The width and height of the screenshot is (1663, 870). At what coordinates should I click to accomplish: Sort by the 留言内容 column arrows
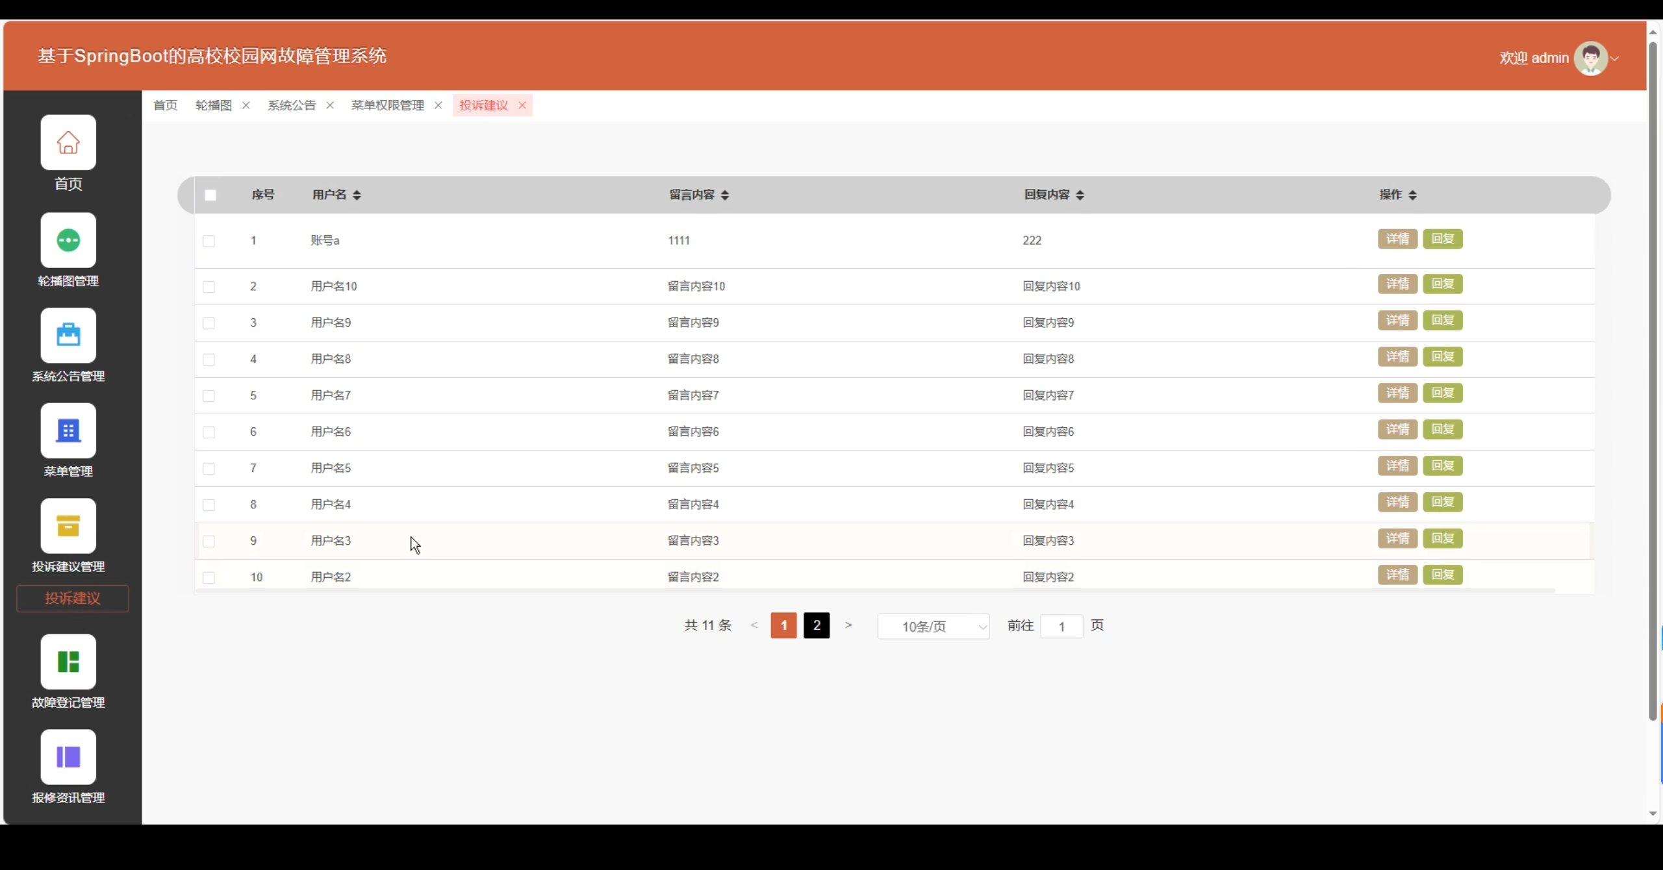tap(725, 195)
